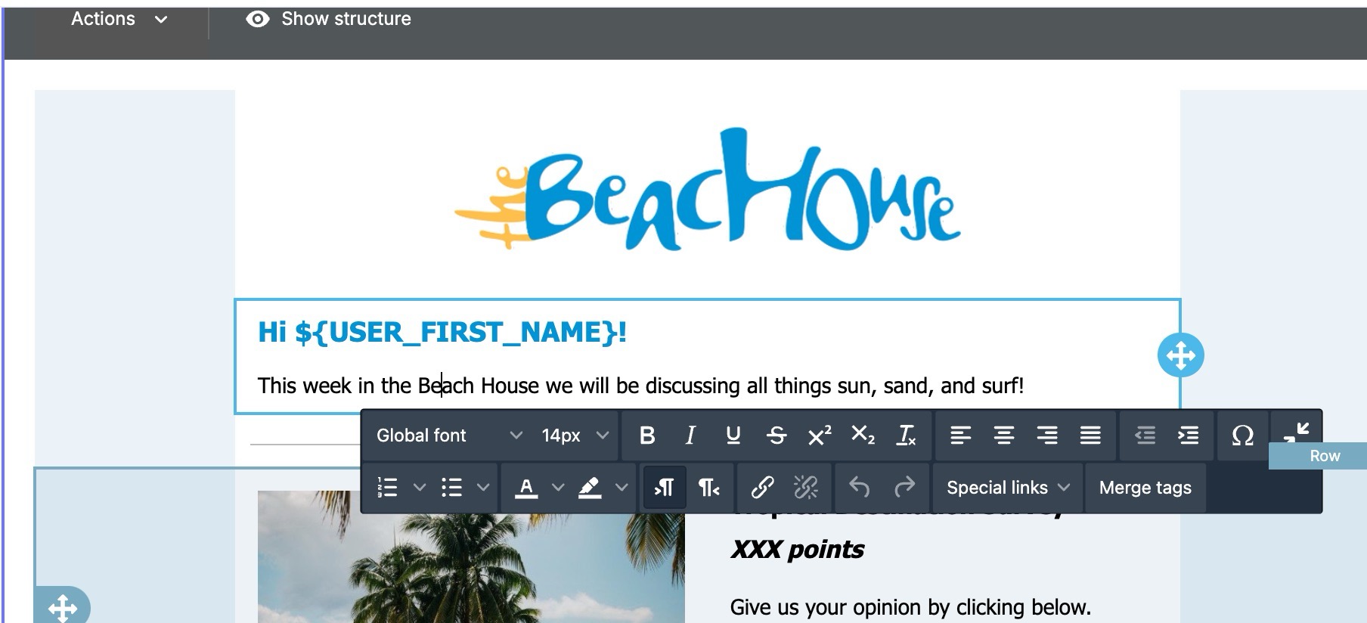Expand numbered list style options

point(420,488)
